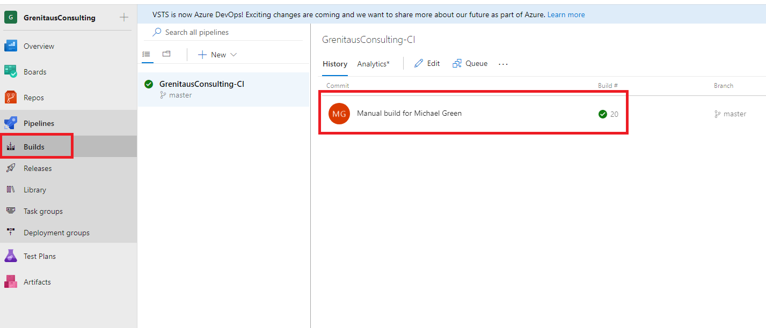
Task: Select the Analytics tab
Action: point(374,64)
